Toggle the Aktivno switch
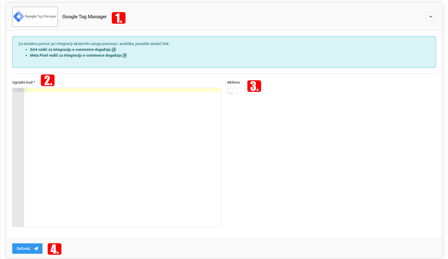The image size is (448, 259). coord(233,91)
